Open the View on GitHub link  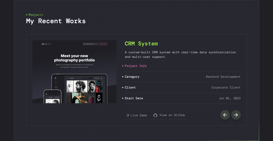(x=169, y=115)
